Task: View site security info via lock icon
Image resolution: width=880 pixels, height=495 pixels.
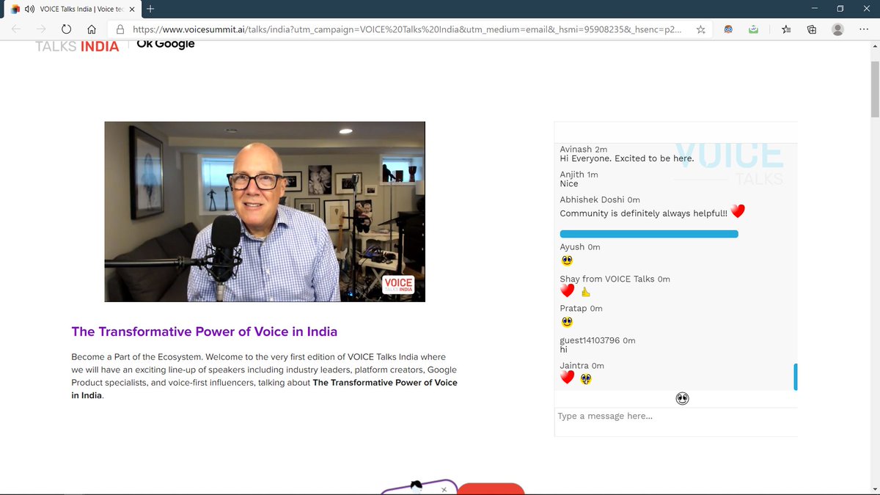Action: [x=121, y=29]
